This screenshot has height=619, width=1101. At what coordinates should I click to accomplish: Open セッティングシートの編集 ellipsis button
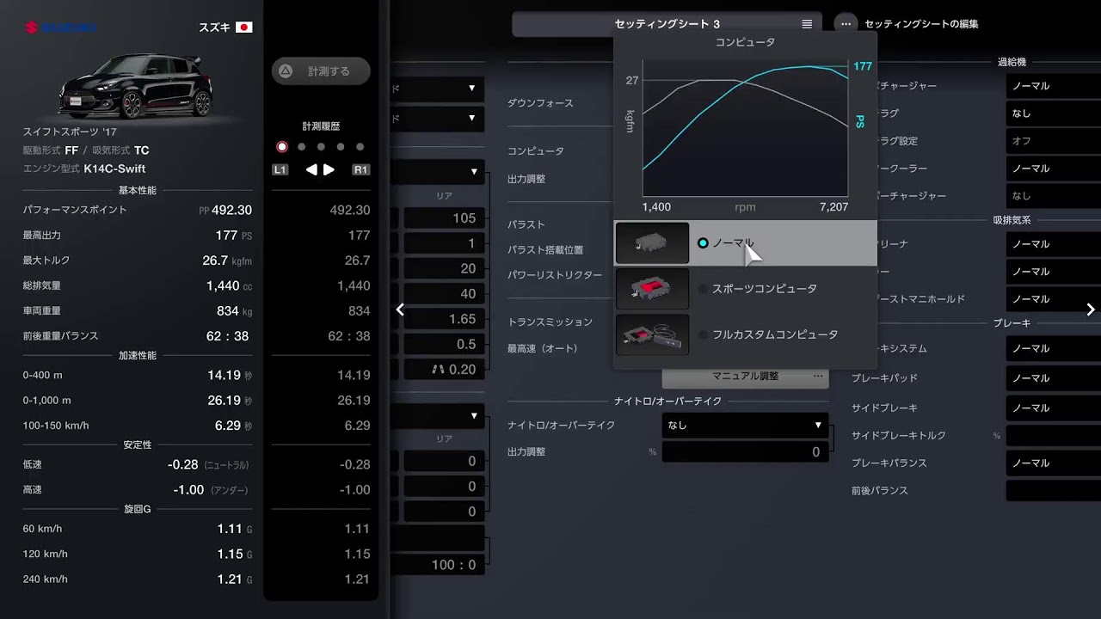coord(846,24)
